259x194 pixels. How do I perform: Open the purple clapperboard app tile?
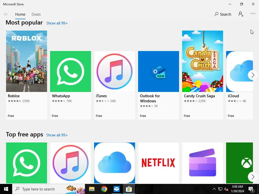(203, 163)
